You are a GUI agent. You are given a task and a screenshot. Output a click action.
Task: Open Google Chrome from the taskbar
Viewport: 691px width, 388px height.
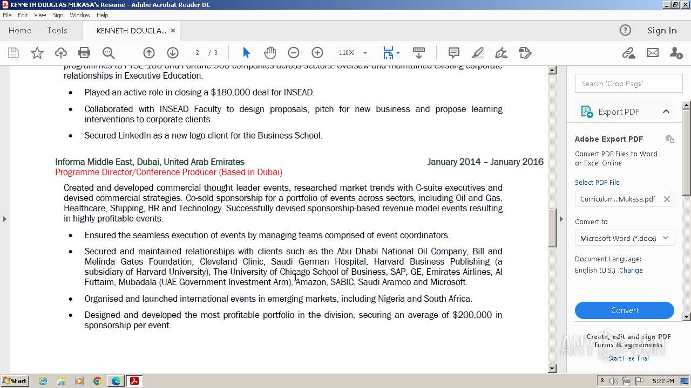[98, 381]
